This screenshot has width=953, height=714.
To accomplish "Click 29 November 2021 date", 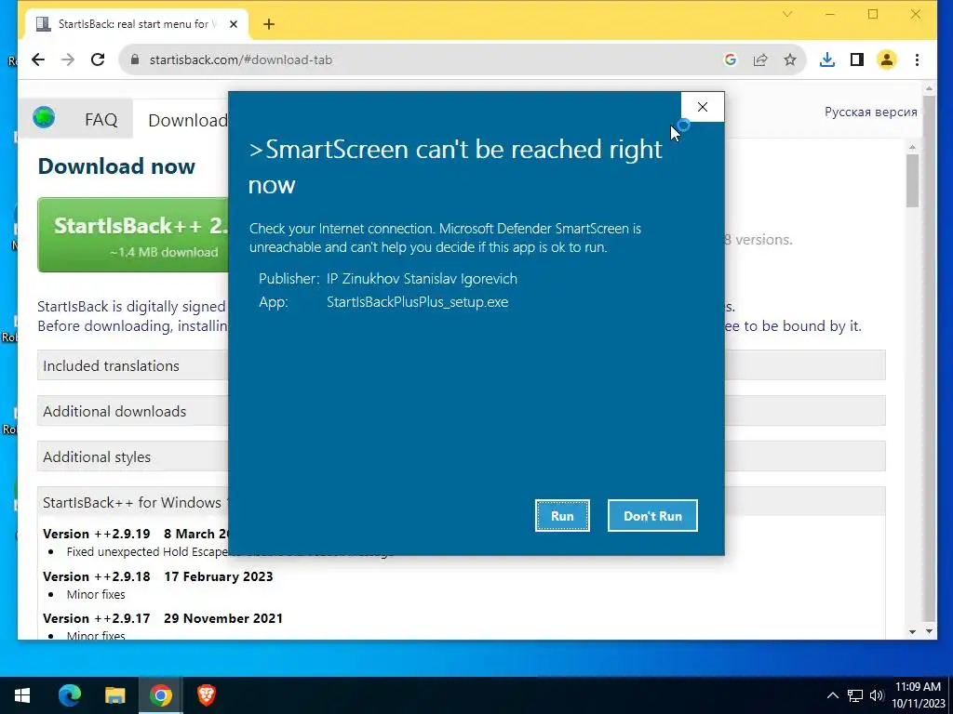I will click(x=223, y=618).
